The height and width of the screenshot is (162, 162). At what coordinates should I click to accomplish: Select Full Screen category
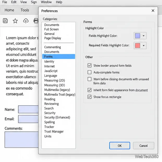[51, 29]
